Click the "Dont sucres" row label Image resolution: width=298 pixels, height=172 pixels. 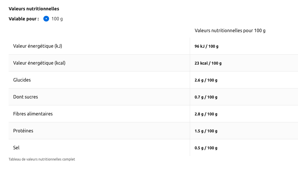26,97
